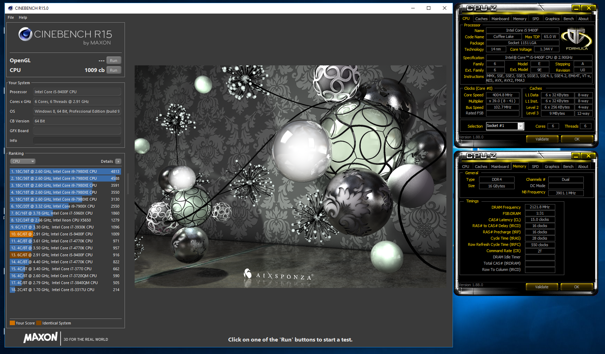Open the File menu in Cinebench

(11, 17)
